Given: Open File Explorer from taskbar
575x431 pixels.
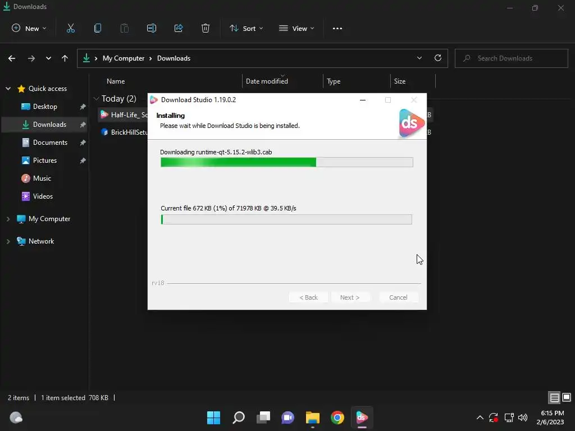Looking at the screenshot, I should point(312,418).
